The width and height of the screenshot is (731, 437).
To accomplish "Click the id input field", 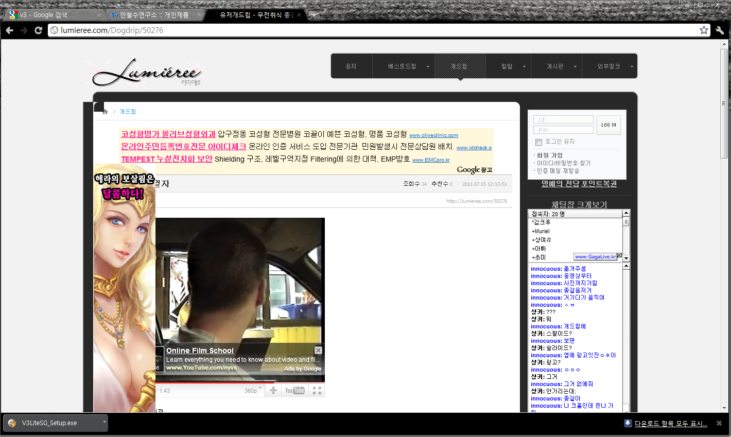I will (x=563, y=119).
